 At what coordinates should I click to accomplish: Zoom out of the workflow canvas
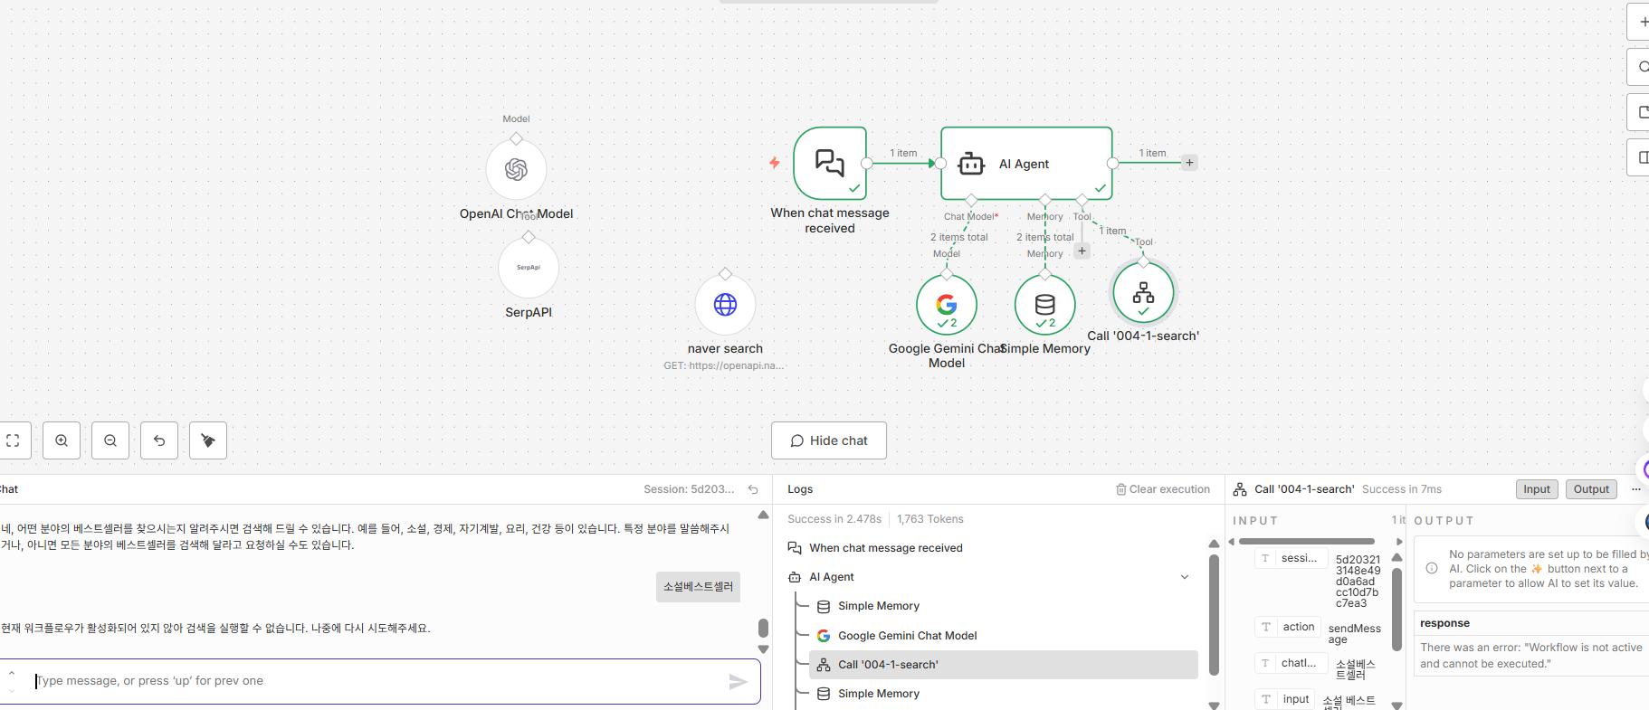[x=110, y=440]
